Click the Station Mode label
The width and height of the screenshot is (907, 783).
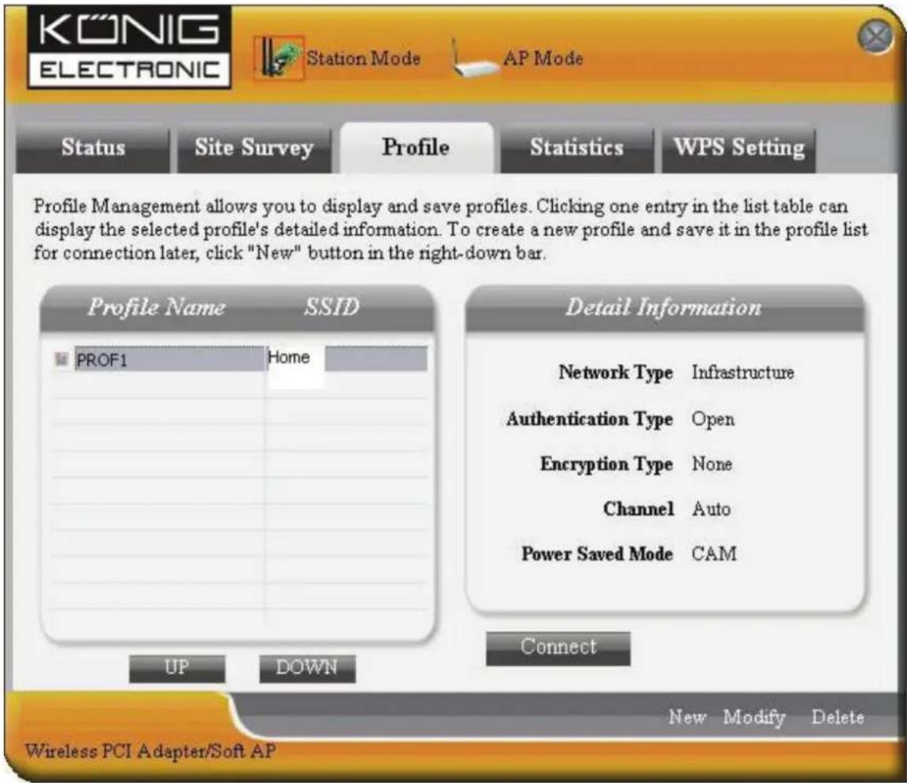[x=363, y=59]
